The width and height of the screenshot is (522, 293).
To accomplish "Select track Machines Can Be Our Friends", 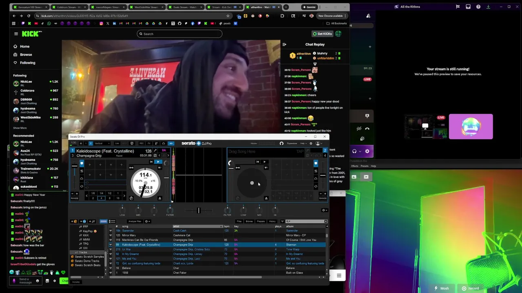I will click(140, 240).
